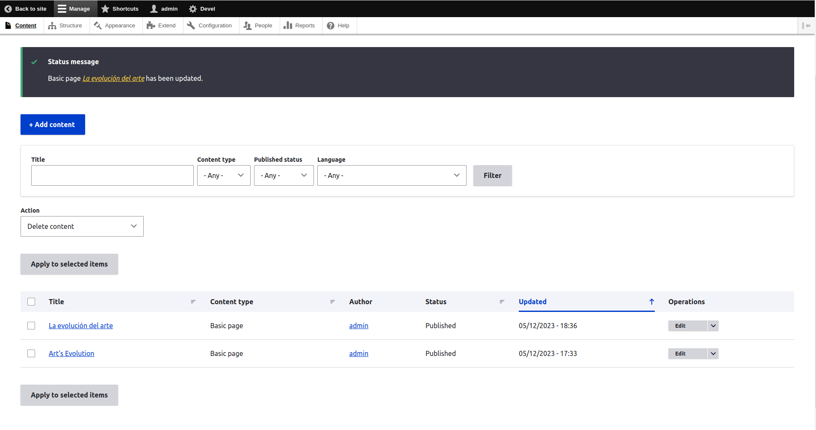
Task: Open Extend via the puzzle piece icon
Action: [x=151, y=26]
